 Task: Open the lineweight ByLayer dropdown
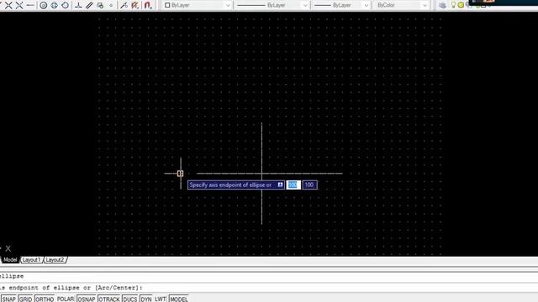point(341,5)
